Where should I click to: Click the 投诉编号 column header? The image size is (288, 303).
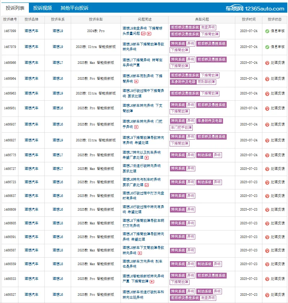click(10, 19)
